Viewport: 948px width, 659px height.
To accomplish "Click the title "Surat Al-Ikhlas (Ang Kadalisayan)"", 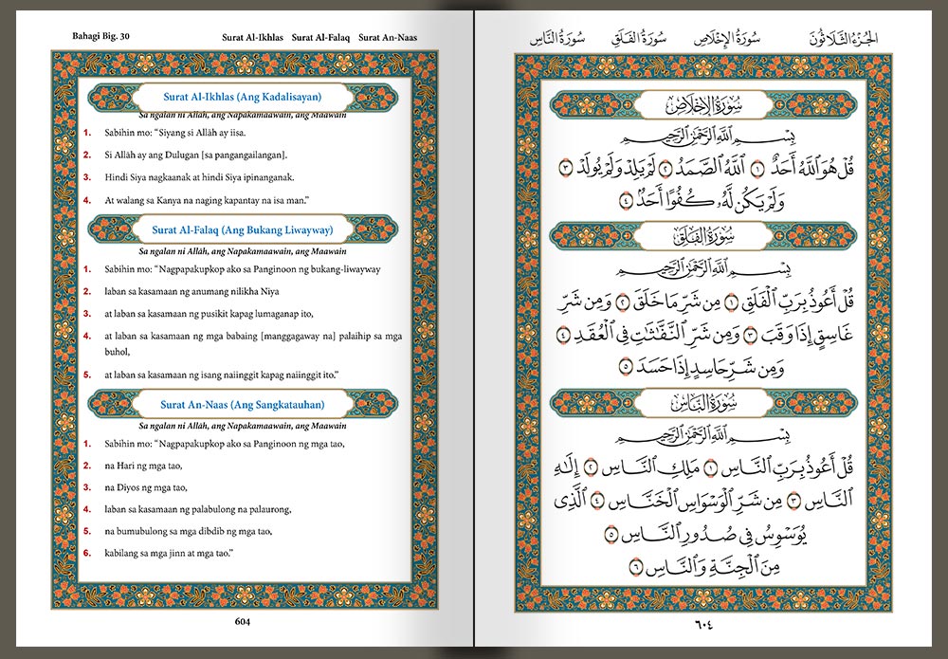I will point(243,97).
